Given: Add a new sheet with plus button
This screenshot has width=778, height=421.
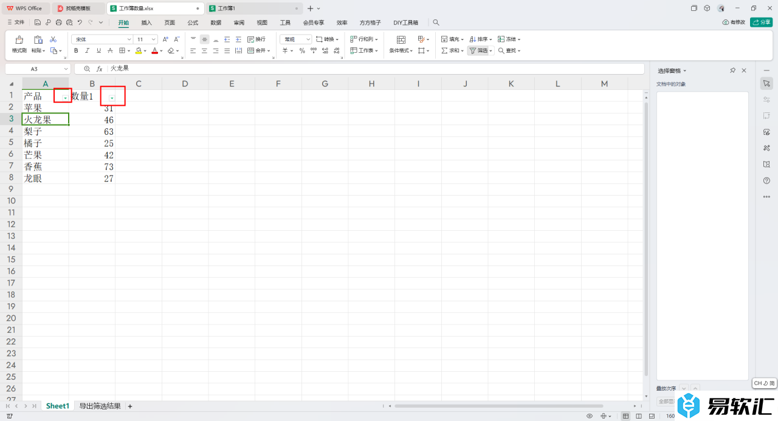Looking at the screenshot, I should [129, 406].
